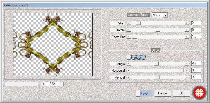210x103 pixels.
Task: Click the Zoom Out value field
Action: 196,37
